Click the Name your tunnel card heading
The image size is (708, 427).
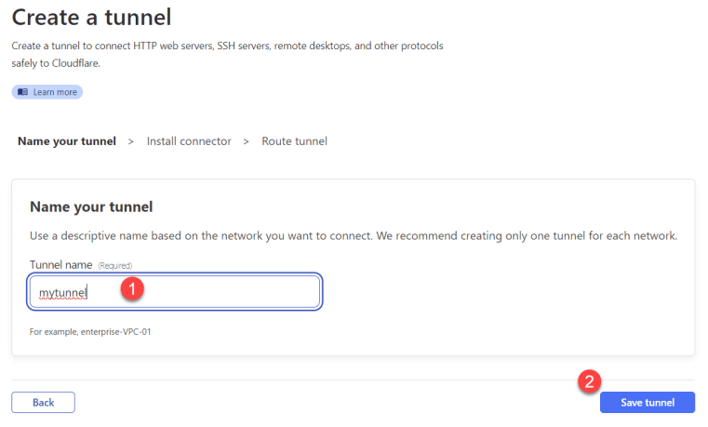click(x=91, y=207)
